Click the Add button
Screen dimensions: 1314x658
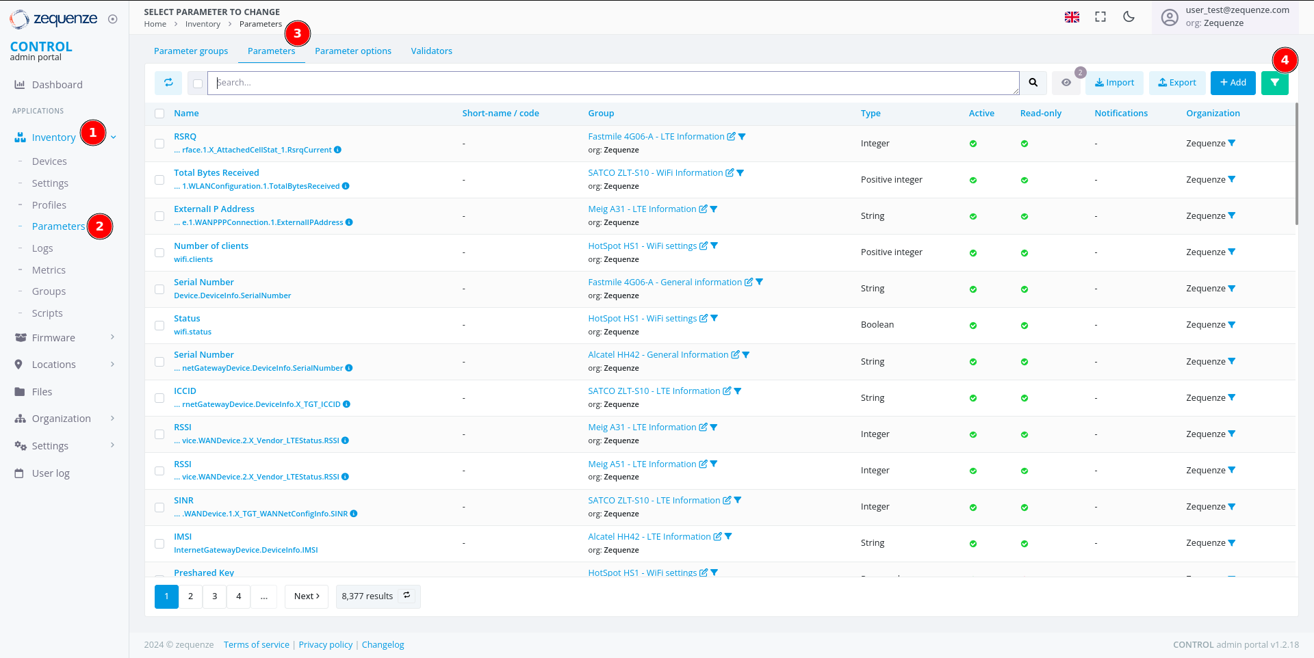click(x=1233, y=83)
